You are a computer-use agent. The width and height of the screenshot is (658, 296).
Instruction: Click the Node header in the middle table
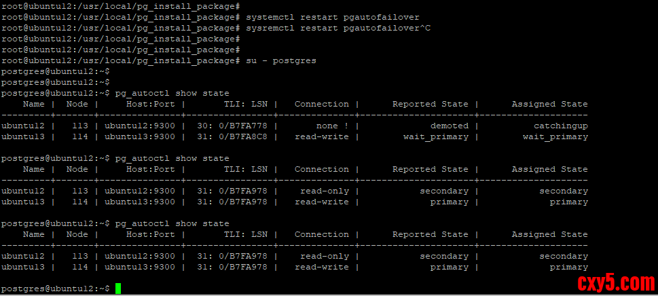(77, 169)
